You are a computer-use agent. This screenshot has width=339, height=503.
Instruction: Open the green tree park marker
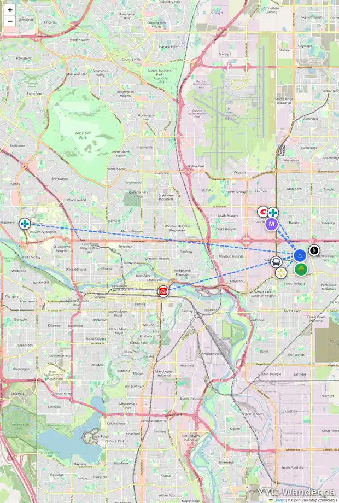click(x=301, y=270)
